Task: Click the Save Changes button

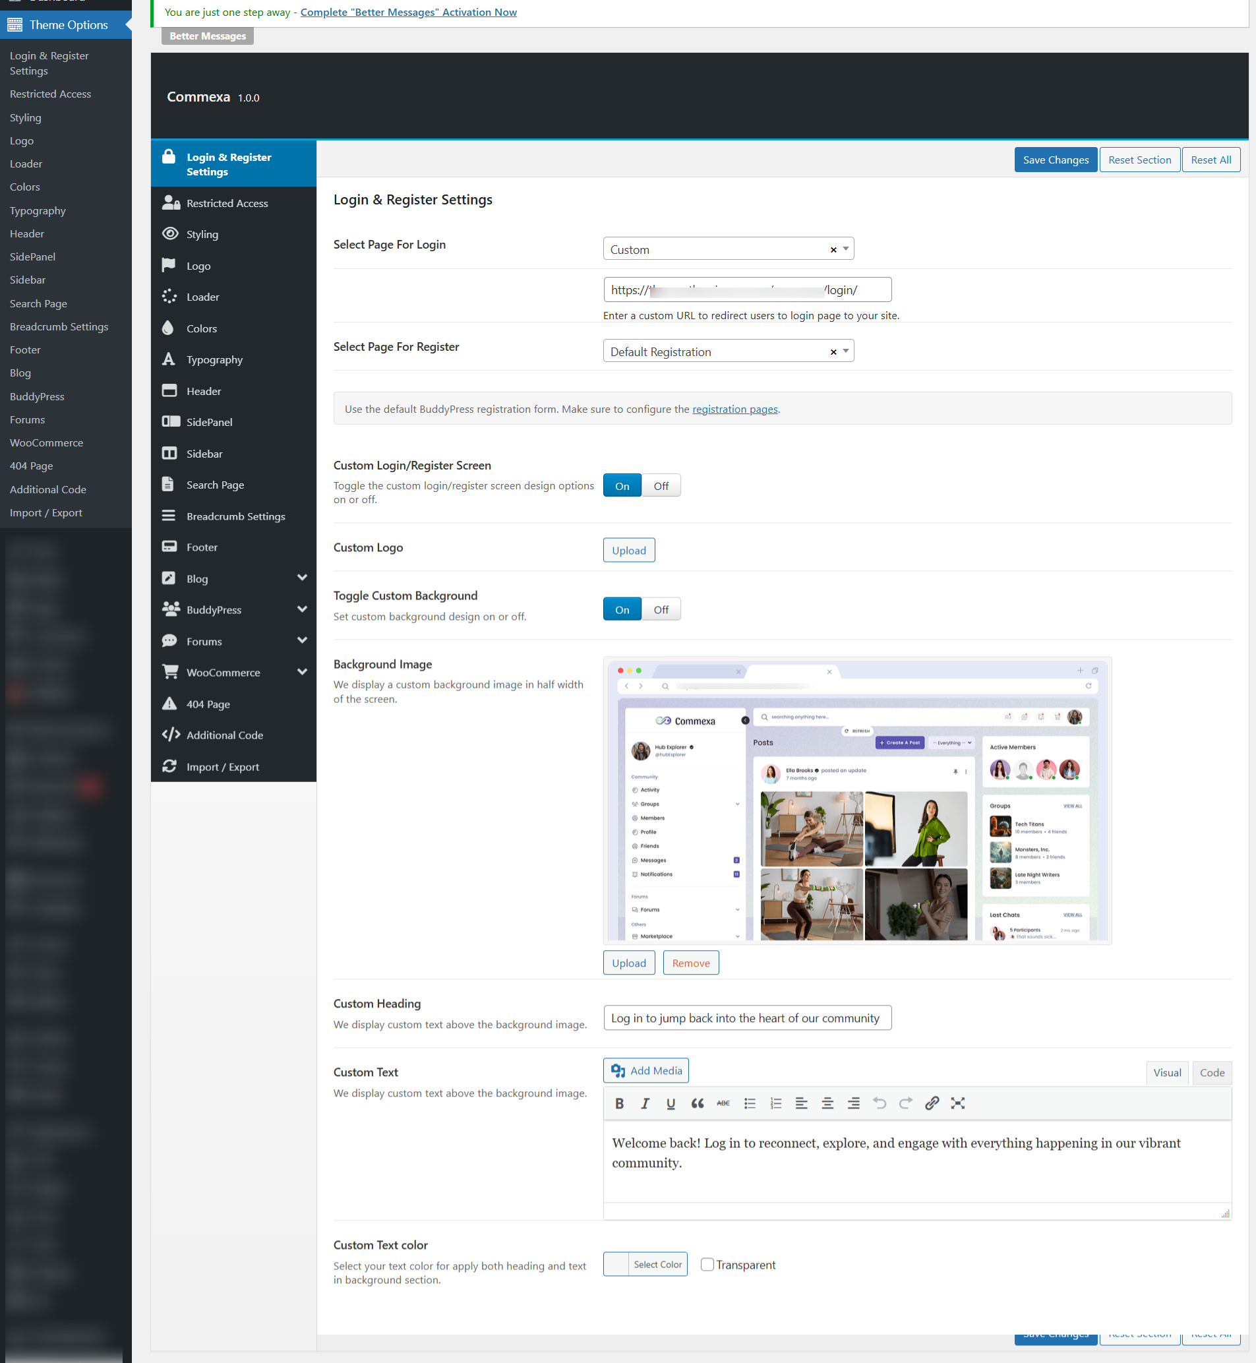Action: tap(1055, 160)
